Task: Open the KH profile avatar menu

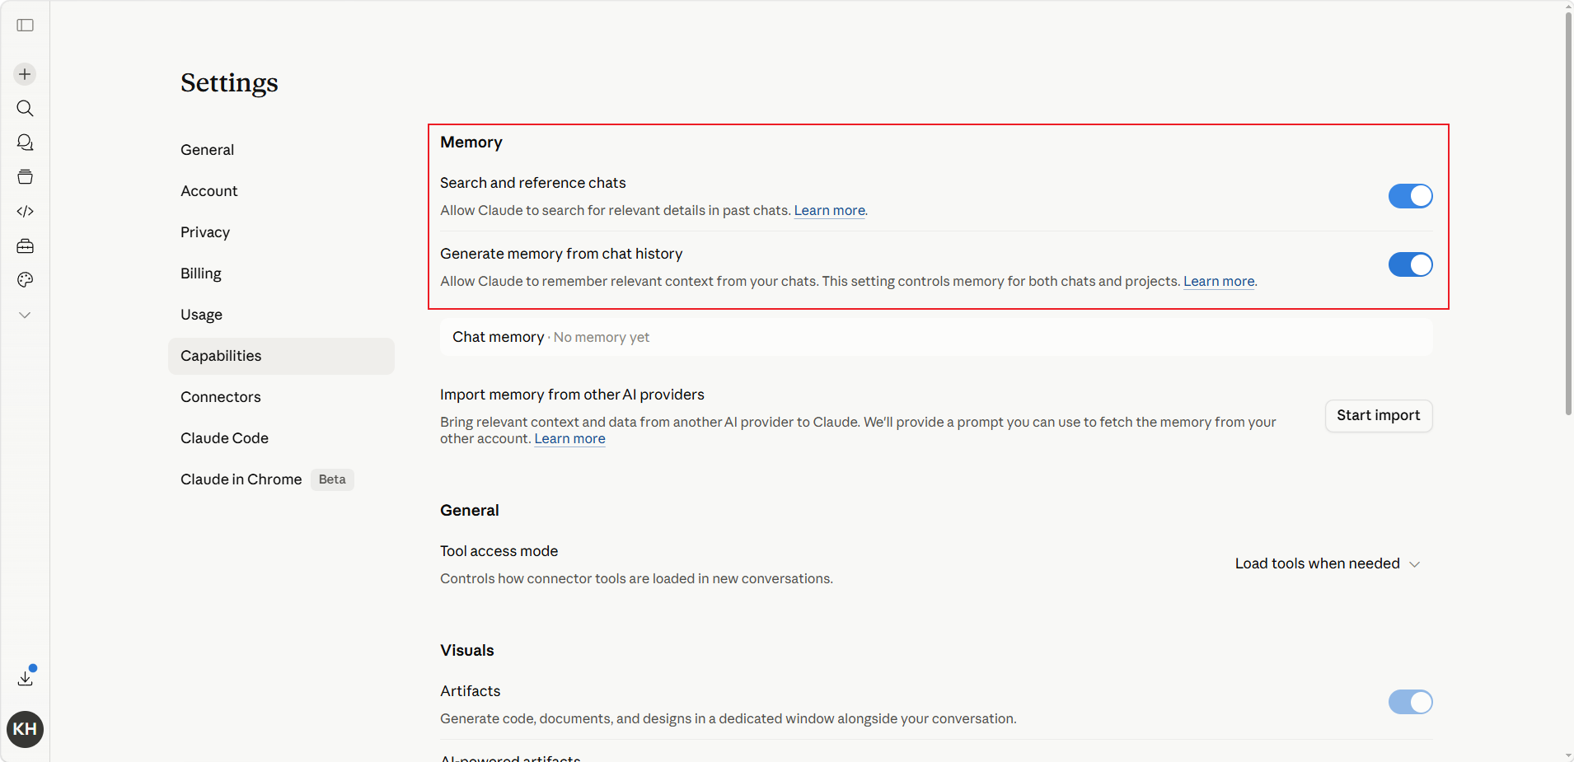Action: pos(25,729)
